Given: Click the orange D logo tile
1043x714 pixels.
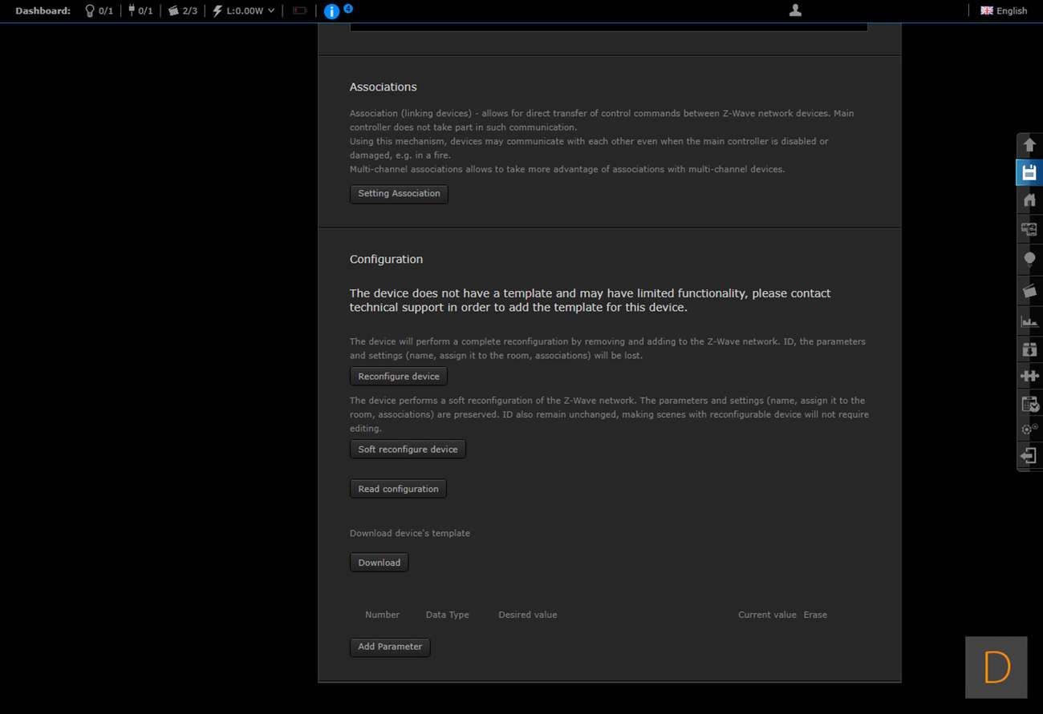Looking at the screenshot, I should click(996, 667).
